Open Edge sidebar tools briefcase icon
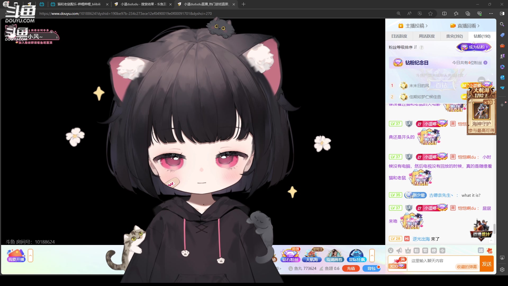508x286 pixels. click(502, 46)
